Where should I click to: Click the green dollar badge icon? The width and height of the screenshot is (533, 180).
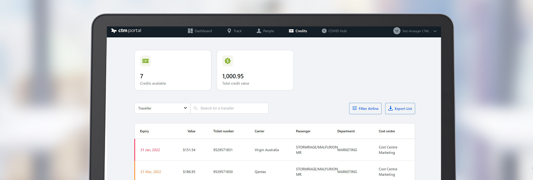[228, 61]
